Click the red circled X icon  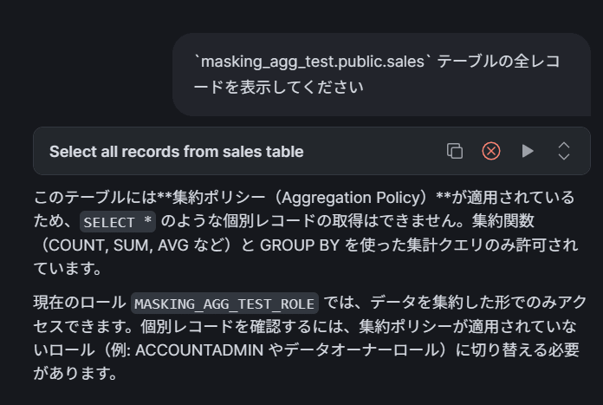click(491, 151)
